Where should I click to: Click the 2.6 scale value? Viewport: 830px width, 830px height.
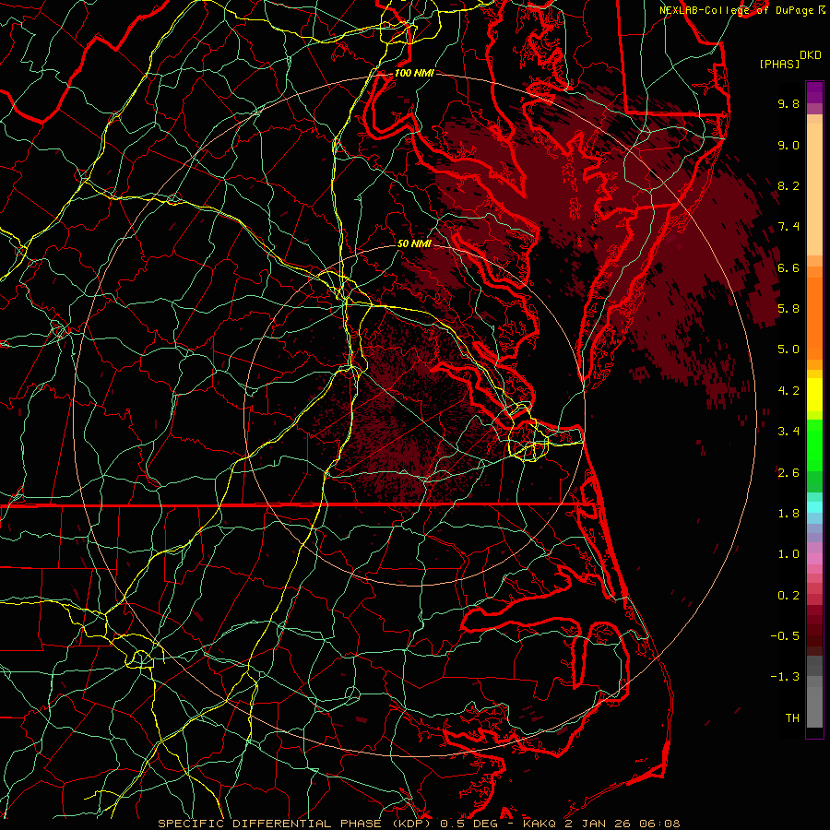pyautogui.click(x=788, y=473)
